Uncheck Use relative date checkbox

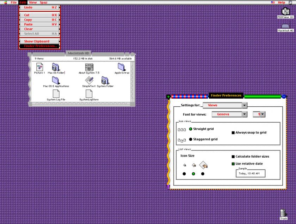click(x=233, y=164)
